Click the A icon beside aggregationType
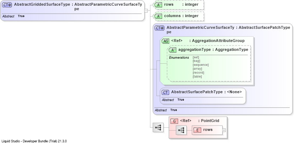The image size is (294, 143). click(x=172, y=50)
